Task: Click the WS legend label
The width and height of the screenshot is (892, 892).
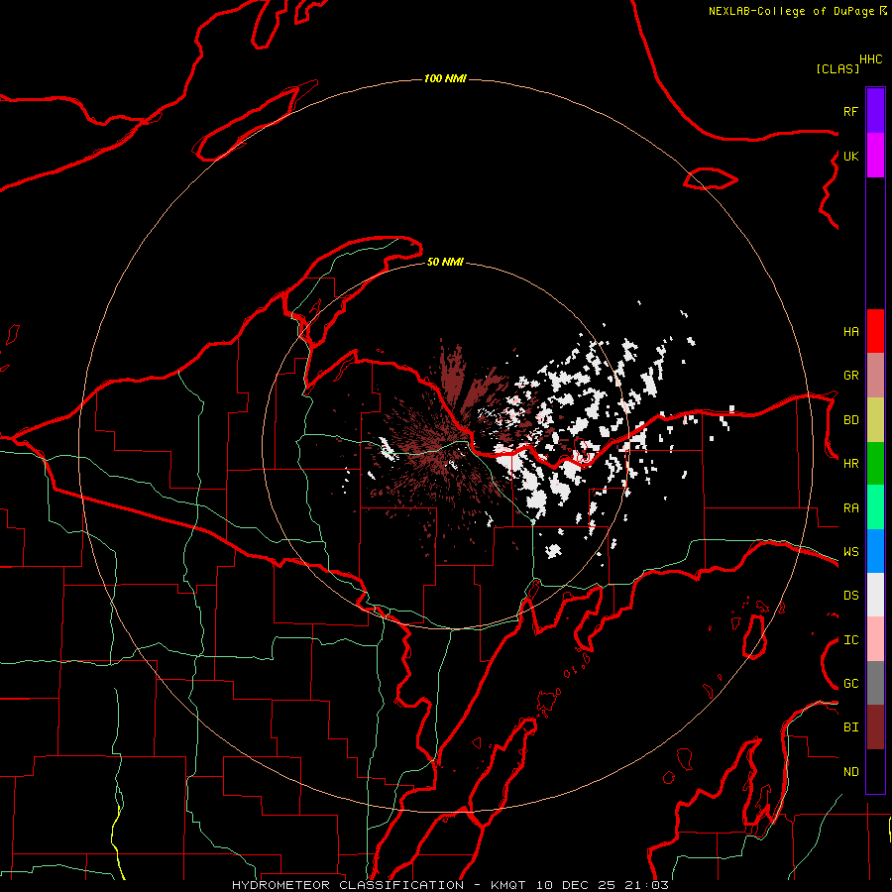Action: pyautogui.click(x=850, y=551)
